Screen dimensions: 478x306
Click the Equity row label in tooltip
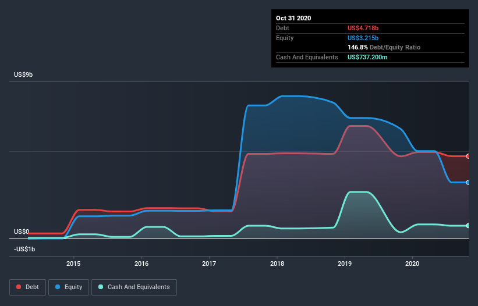coord(285,38)
